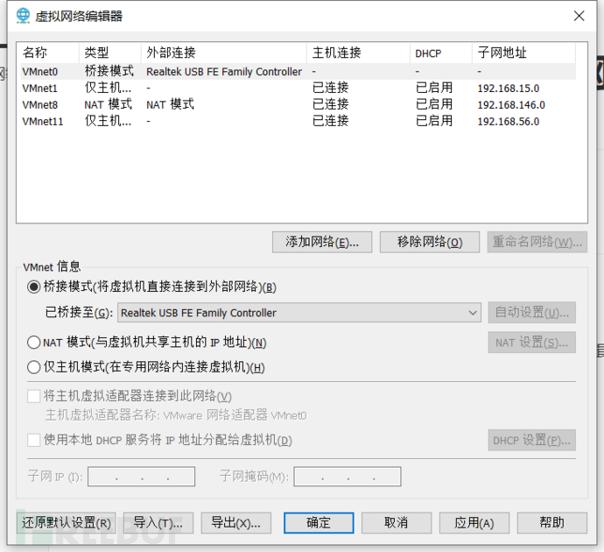Screen dimensions: 604x552
Task: Click subnet address 192.168.56.0
Action: (508, 122)
